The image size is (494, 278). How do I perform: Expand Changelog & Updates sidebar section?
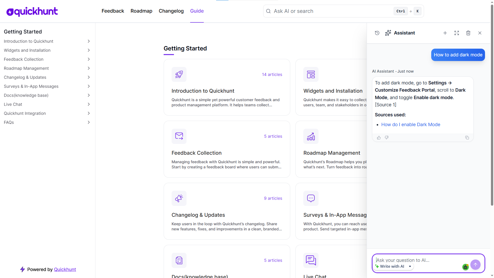click(x=89, y=77)
